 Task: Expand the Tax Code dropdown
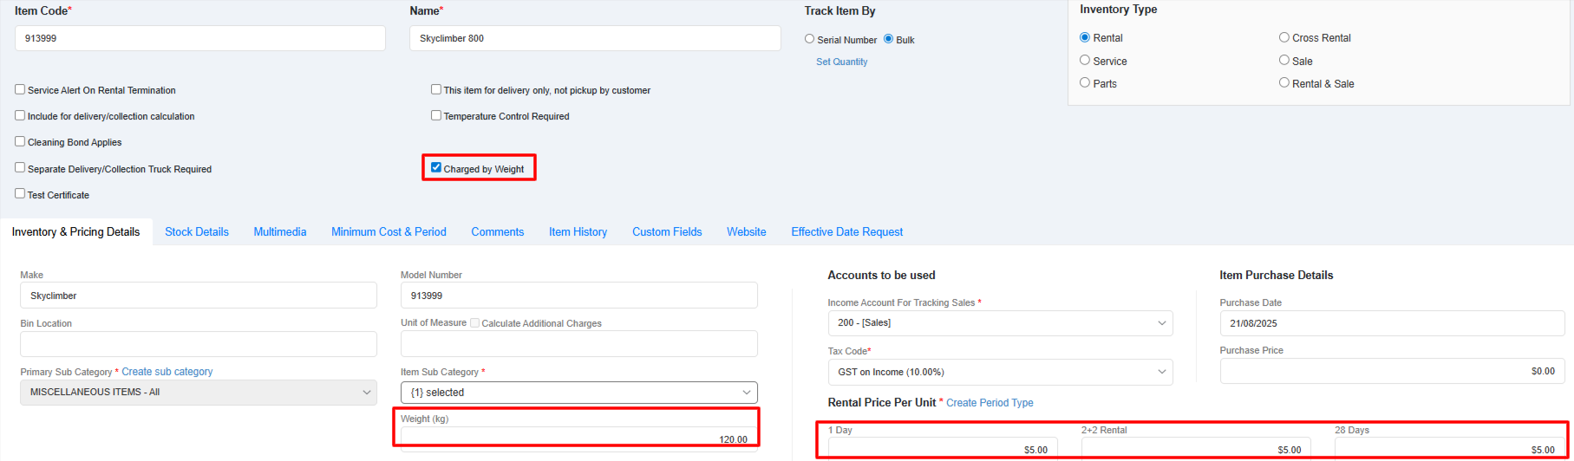point(1000,372)
